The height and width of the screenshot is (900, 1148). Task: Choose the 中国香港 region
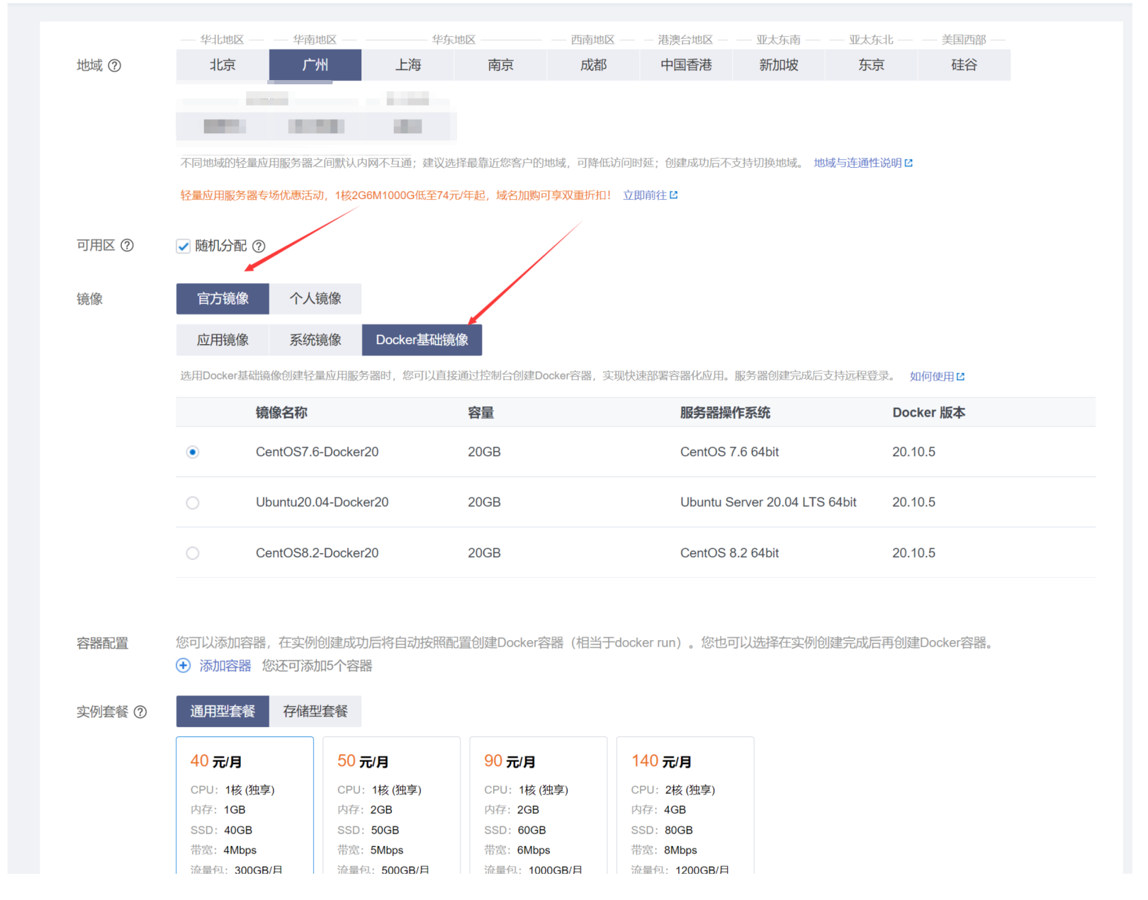coord(686,65)
